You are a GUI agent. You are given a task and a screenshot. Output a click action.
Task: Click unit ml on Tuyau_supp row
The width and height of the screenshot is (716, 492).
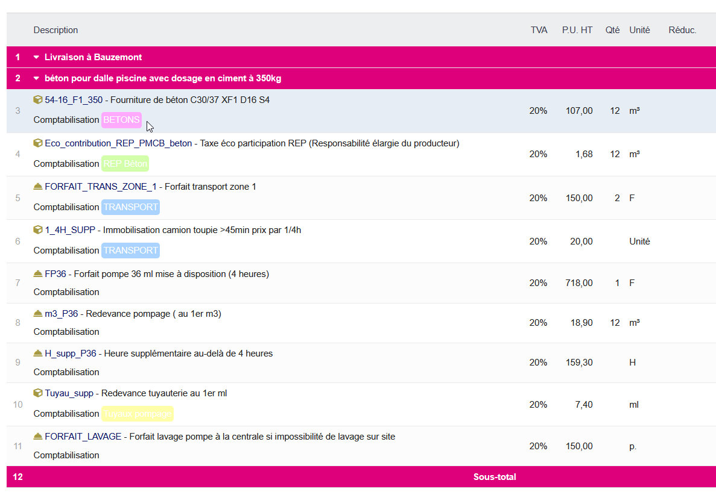pyautogui.click(x=634, y=405)
